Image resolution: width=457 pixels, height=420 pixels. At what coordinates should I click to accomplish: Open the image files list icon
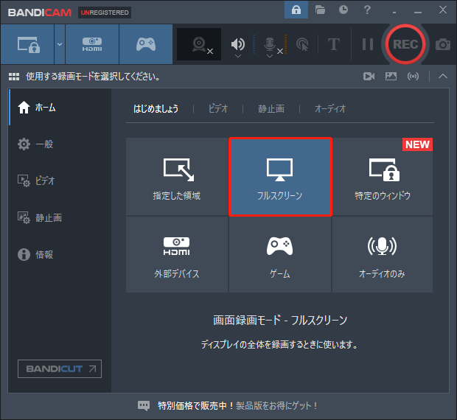(391, 77)
